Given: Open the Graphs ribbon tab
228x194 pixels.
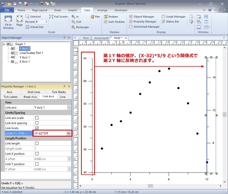Looking at the screenshot, I should tap(73, 10).
